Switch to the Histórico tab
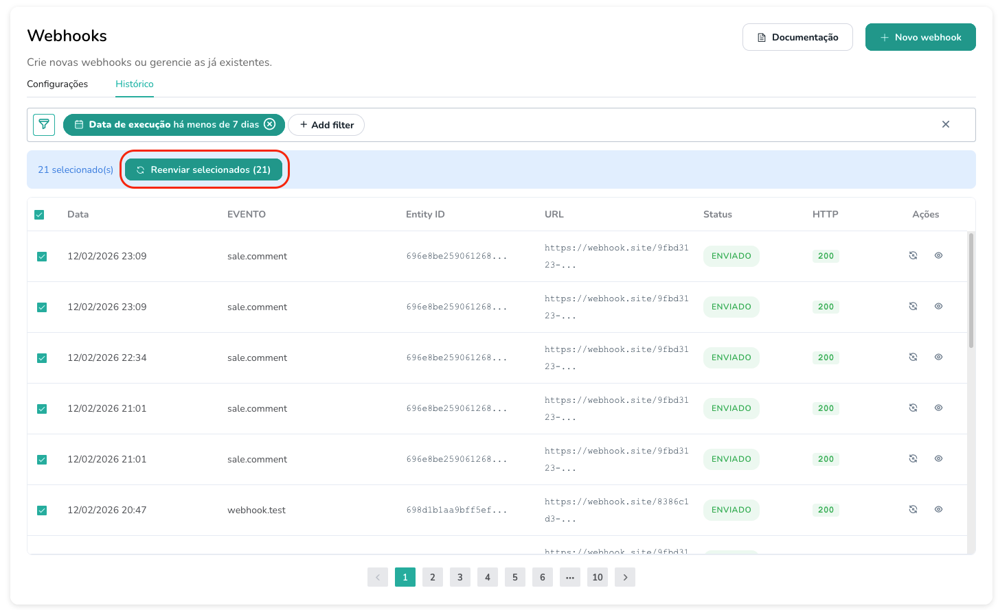 [x=134, y=84]
